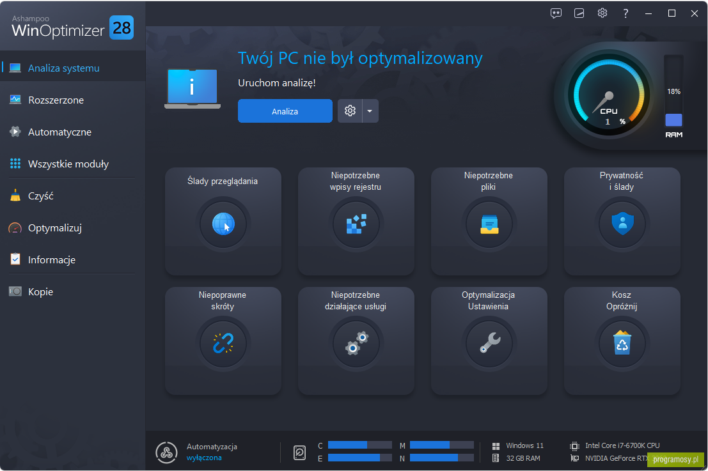Click the Windows 11 logo icon

[x=496, y=445]
